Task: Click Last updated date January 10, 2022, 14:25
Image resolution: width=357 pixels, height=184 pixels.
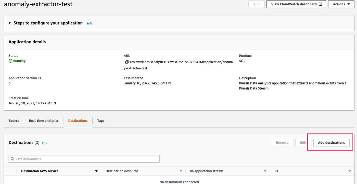Action: [x=147, y=83]
